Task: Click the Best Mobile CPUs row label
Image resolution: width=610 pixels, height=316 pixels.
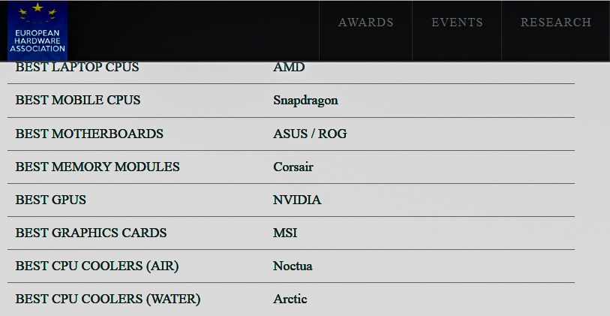Action: 78,101
